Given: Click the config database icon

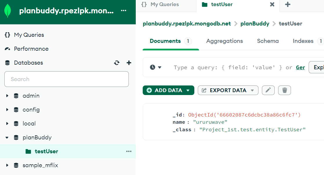Looking at the screenshot, I should tap(16, 110).
